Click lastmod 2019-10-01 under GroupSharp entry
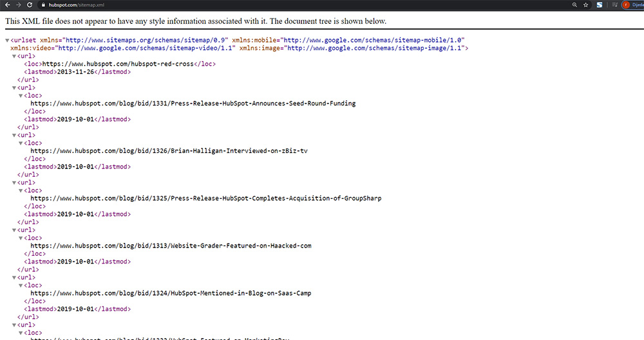Image resolution: width=644 pixels, height=340 pixels. (75, 214)
